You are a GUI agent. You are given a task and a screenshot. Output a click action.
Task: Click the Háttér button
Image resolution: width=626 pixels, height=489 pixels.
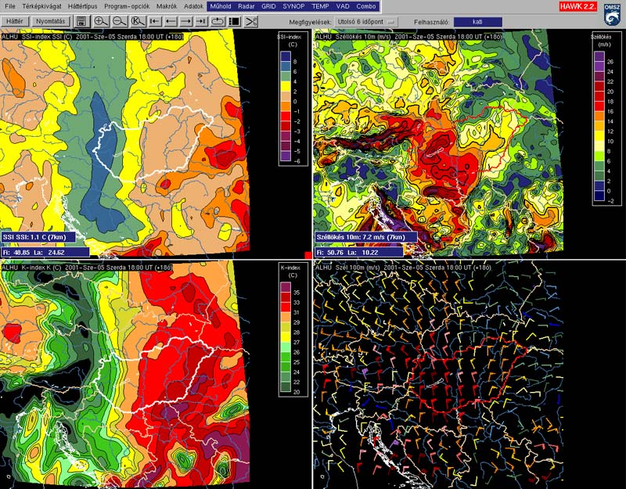[x=14, y=21]
